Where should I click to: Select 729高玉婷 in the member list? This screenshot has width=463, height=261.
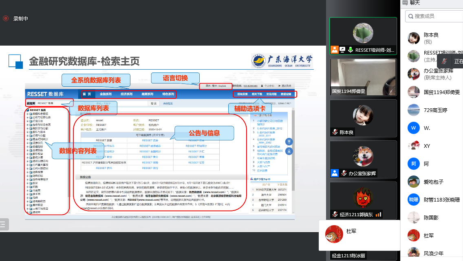click(x=435, y=110)
